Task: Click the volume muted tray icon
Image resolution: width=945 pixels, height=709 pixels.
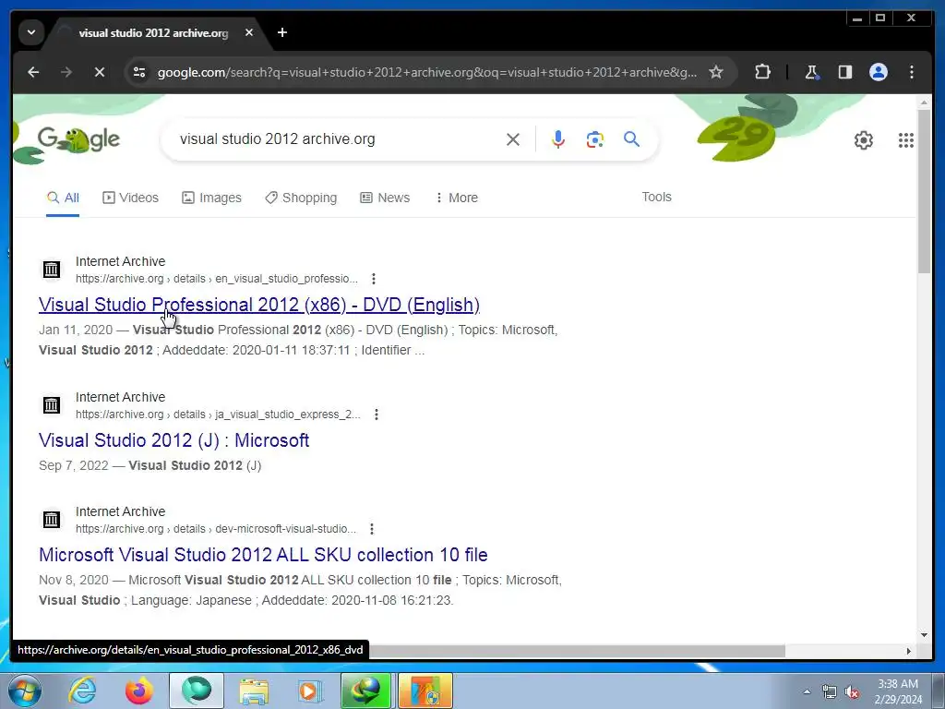Action: pyautogui.click(x=852, y=692)
